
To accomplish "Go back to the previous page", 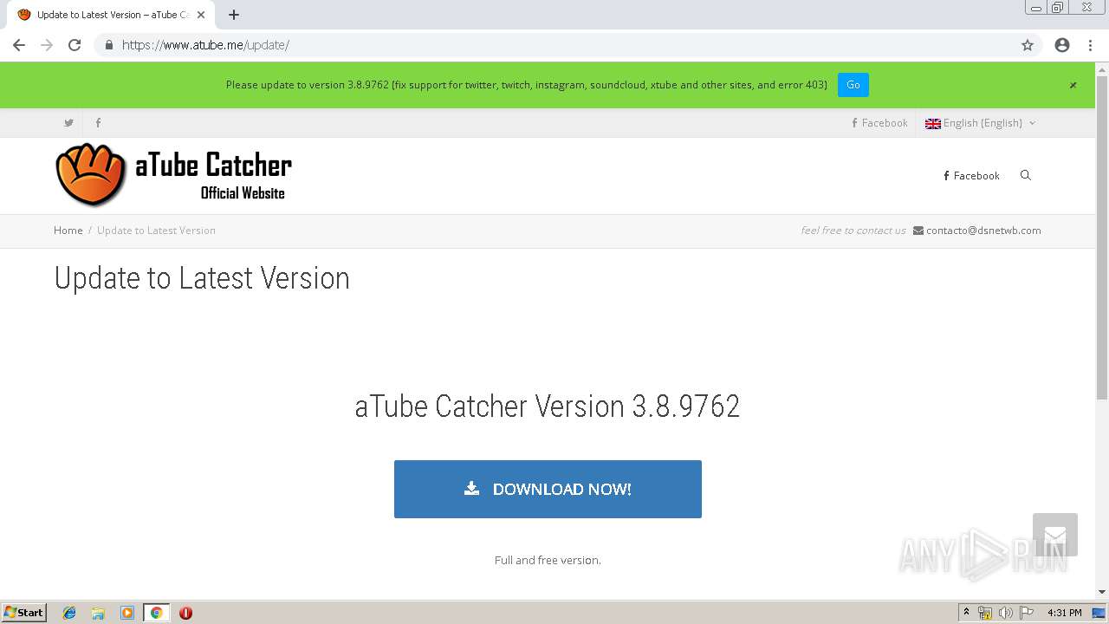I will click(19, 45).
